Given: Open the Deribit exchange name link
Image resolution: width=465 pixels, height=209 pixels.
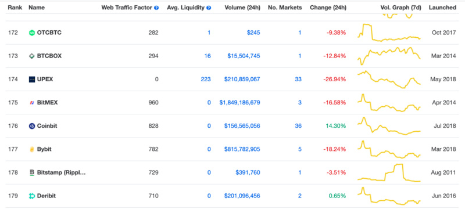Looking at the screenshot, I should (46, 196).
